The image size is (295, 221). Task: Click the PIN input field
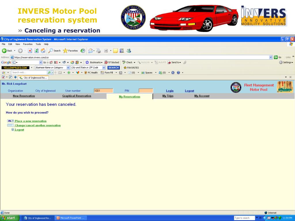[145, 91]
